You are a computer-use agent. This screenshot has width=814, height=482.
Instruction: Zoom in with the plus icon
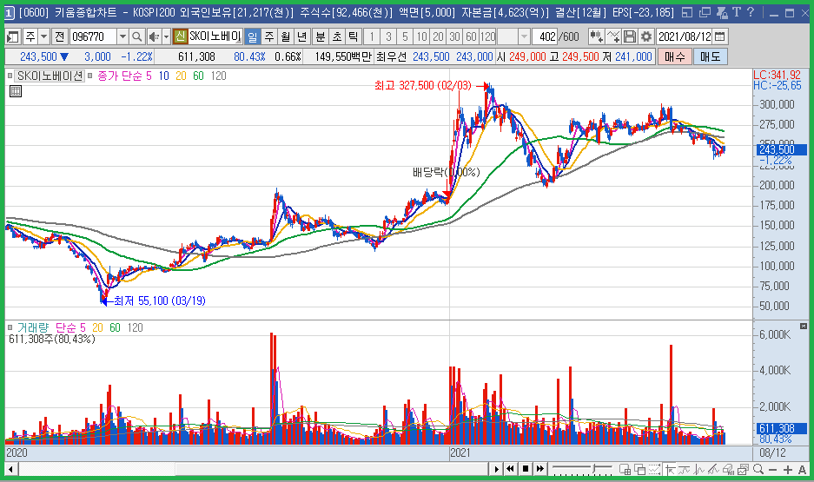point(788,470)
